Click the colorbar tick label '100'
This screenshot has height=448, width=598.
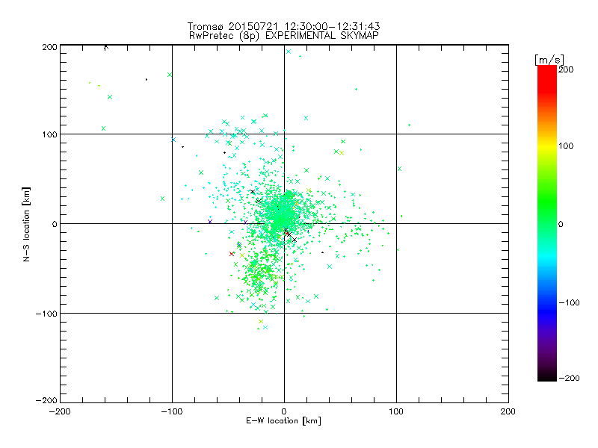[x=566, y=146]
